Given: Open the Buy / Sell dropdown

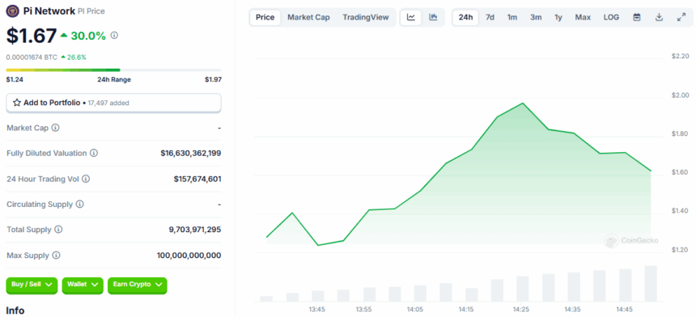Looking at the screenshot, I should tap(32, 285).
